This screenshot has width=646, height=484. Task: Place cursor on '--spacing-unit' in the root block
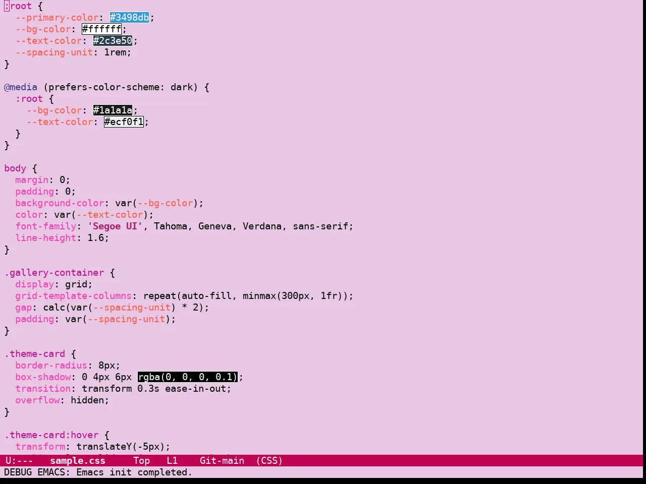click(54, 52)
